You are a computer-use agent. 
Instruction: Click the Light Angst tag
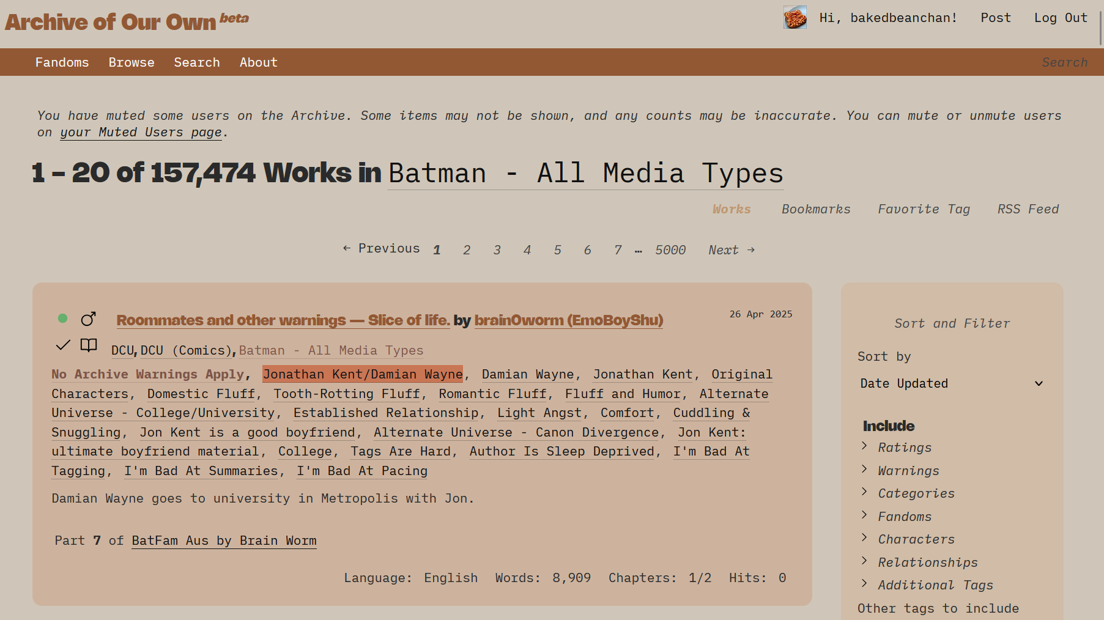pos(539,413)
